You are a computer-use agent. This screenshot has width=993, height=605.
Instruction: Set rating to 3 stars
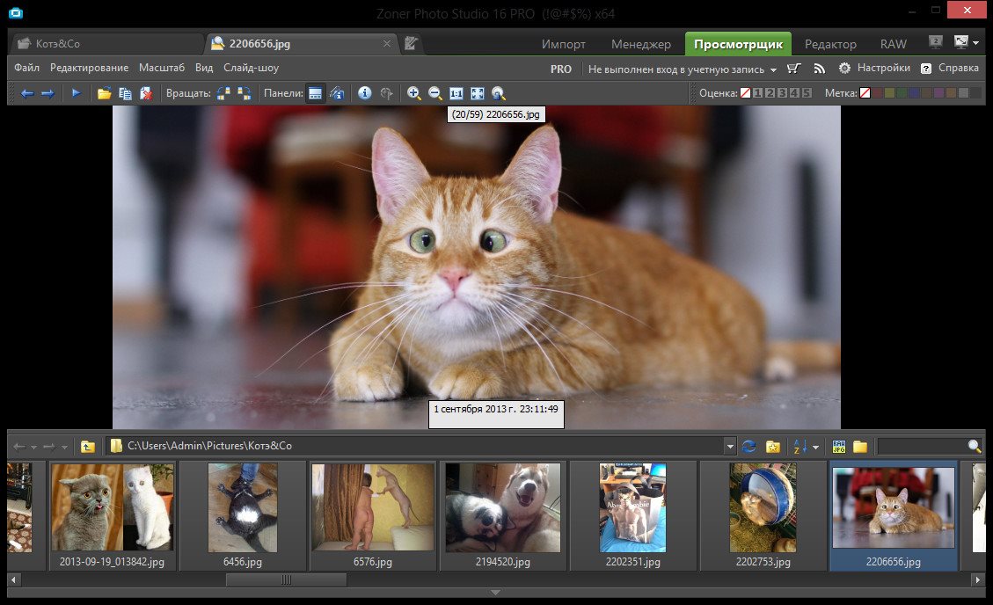(x=782, y=93)
